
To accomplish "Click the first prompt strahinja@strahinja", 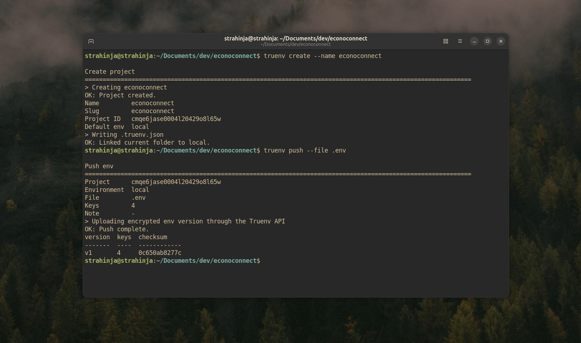I will (x=119, y=56).
